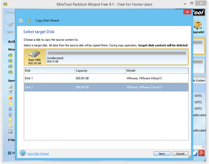209x164 pixels.
Task: Click Disk 2's VMware Virtual S model cell
Action: (144, 87)
